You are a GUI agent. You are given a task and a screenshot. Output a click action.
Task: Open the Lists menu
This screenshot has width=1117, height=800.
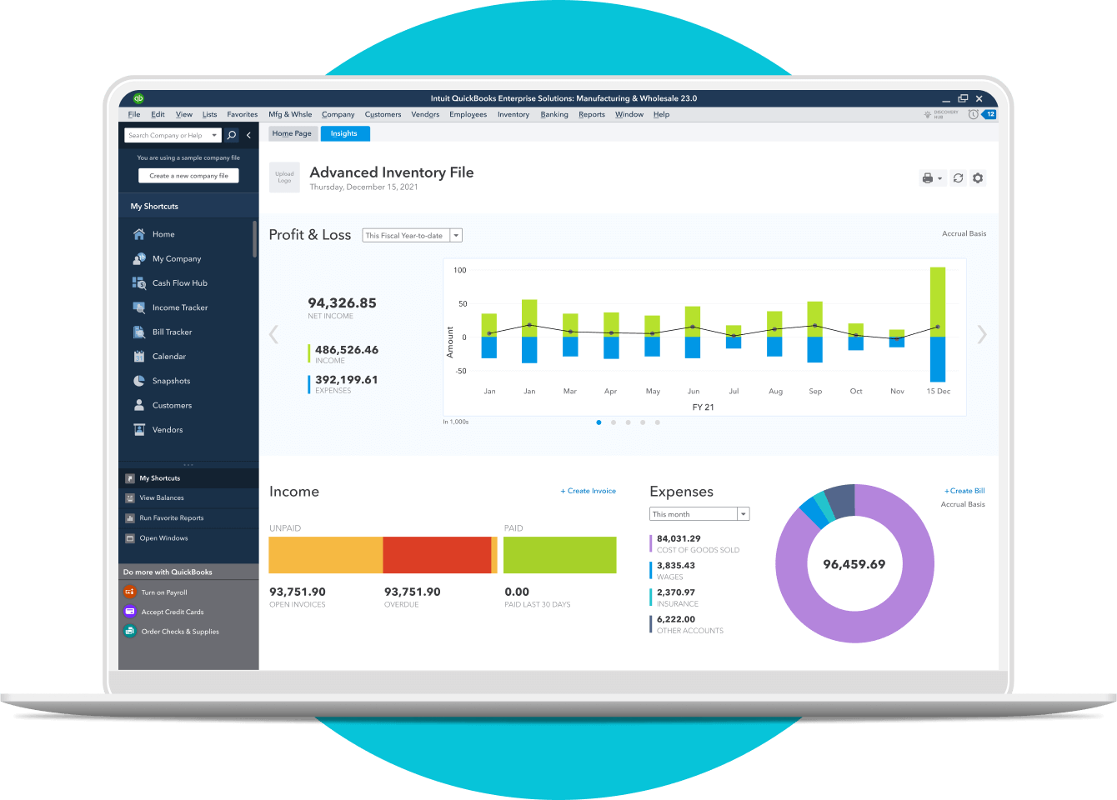(x=209, y=114)
